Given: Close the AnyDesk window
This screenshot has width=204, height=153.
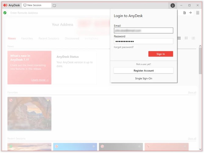Looking at the screenshot, I should tap(198, 5).
